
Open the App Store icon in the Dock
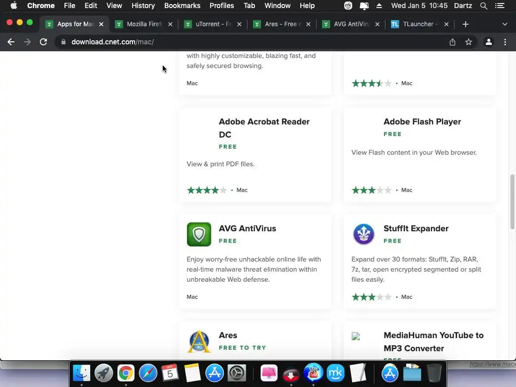(x=215, y=373)
